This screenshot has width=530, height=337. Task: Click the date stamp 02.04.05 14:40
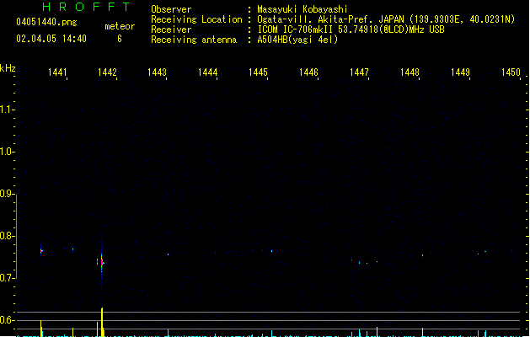[x=51, y=39]
